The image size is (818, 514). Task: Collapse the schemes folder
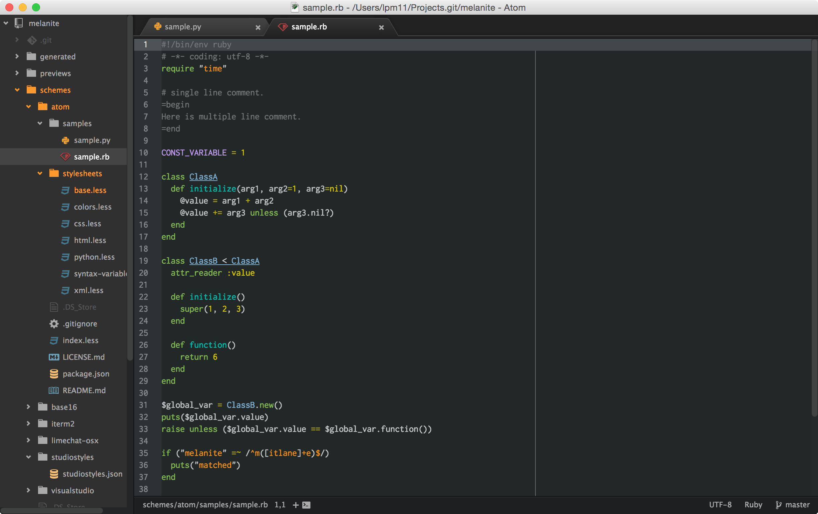(17, 90)
